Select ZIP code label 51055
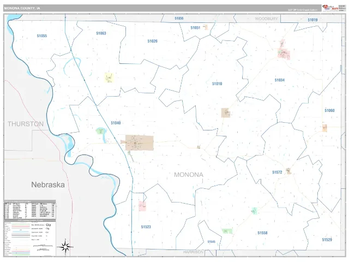Viewport: 349px width, 262px height. [x=42, y=36]
